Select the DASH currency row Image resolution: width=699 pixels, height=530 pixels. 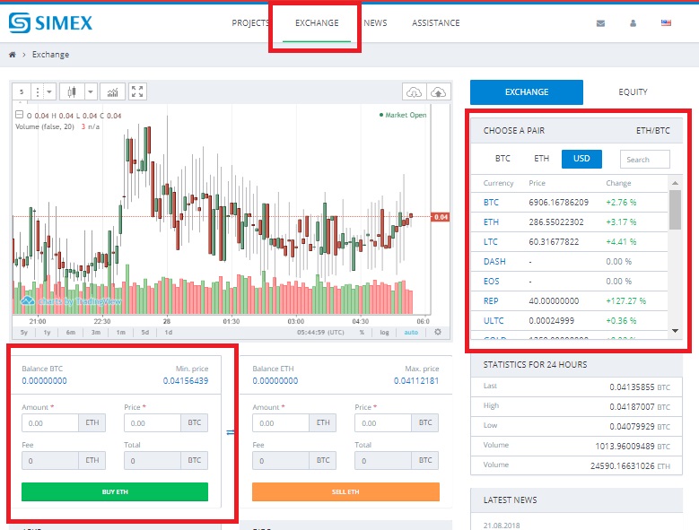[569, 262]
